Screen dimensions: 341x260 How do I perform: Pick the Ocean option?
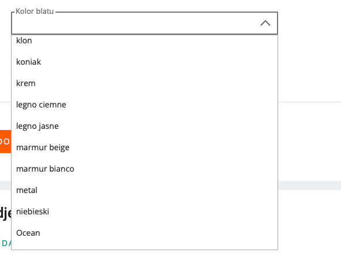[x=144, y=233]
